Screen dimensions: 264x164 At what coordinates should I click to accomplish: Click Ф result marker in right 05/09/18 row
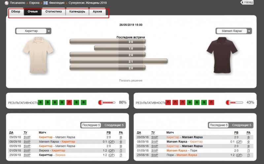(x=248, y=146)
